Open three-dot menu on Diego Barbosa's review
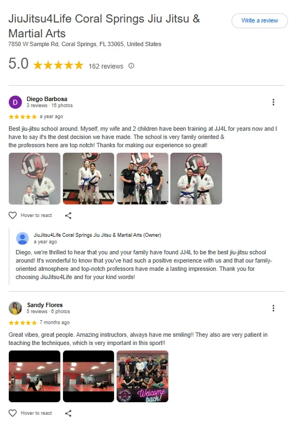Image resolution: width=291 pixels, height=434 pixels. [x=273, y=102]
